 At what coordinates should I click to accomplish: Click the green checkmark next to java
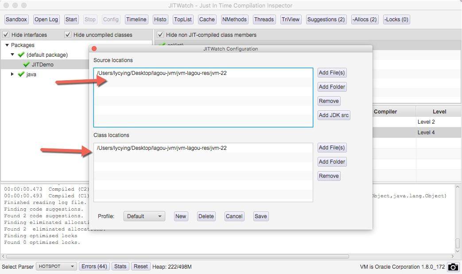coord(21,74)
